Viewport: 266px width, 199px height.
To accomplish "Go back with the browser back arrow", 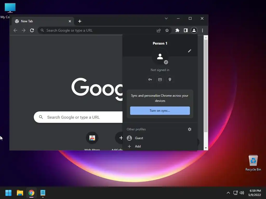I will (15, 30).
